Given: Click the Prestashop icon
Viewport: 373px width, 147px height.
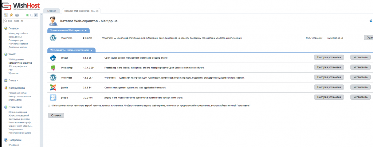Looking at the screenshot, I should (x=53, y=68).
